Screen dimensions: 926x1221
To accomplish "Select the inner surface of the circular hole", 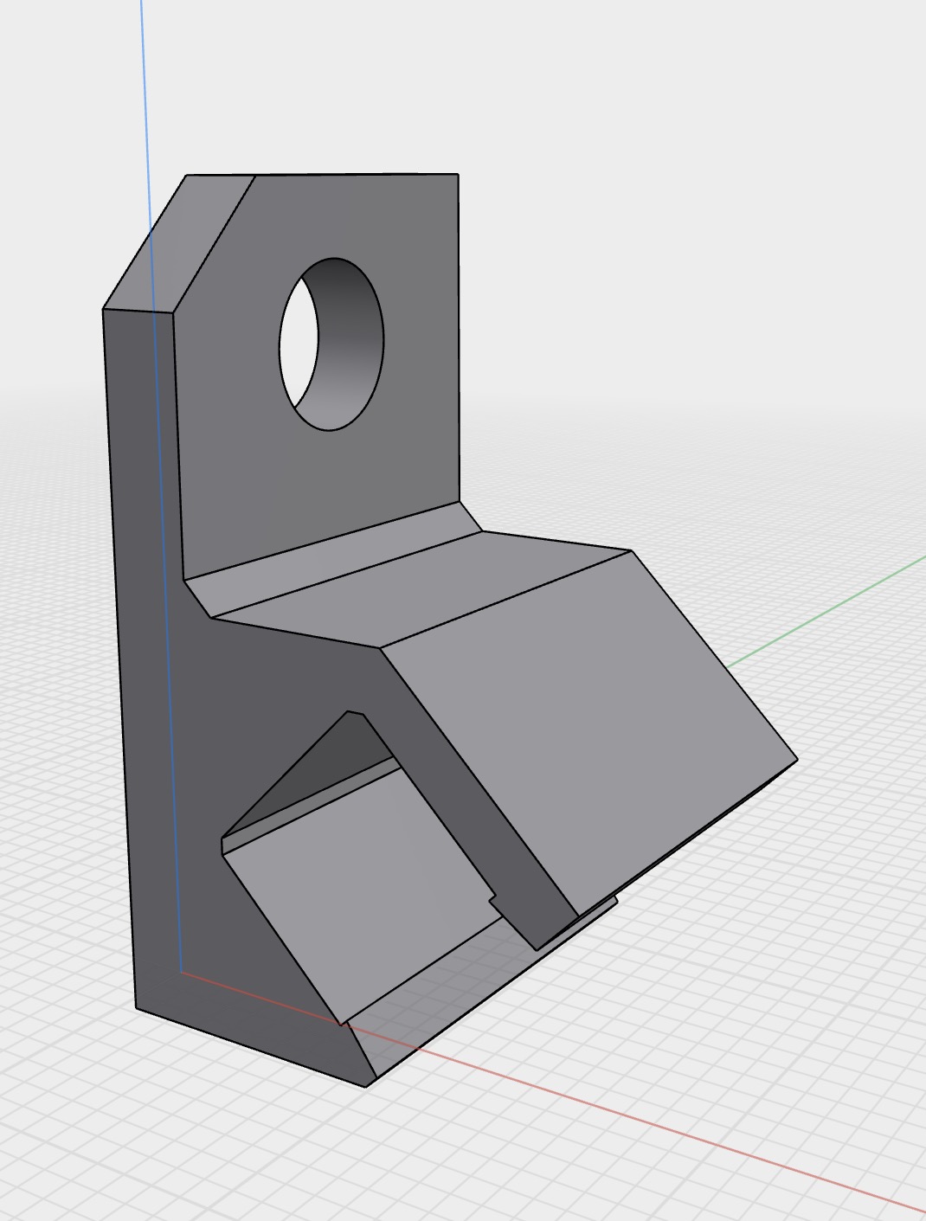I will [x=350, y=346].
